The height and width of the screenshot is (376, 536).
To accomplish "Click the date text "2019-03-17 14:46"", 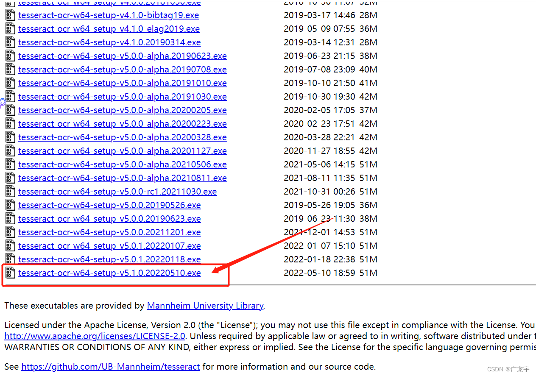I will [319, 15].
